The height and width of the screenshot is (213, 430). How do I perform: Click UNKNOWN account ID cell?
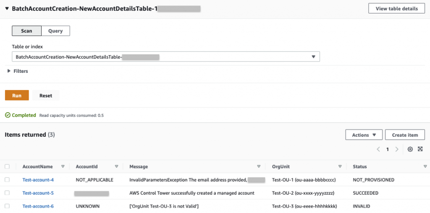87,206
